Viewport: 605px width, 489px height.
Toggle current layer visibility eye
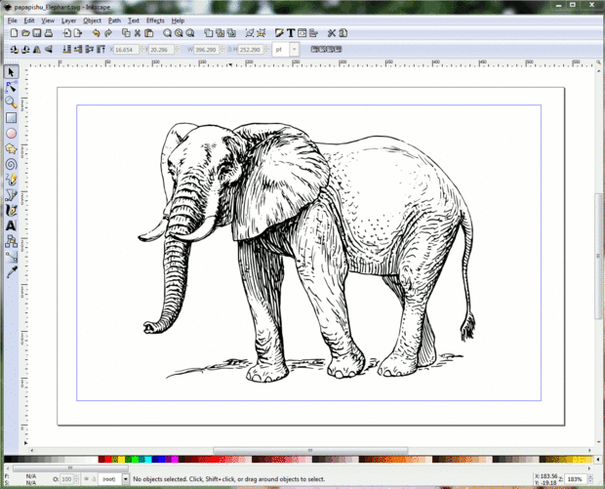(86, 479)
